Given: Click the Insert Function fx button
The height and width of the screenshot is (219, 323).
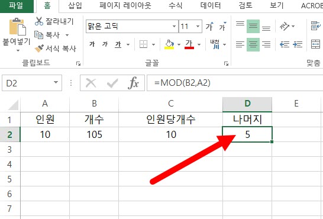Looking at the screenshot, I should point(134,83).
